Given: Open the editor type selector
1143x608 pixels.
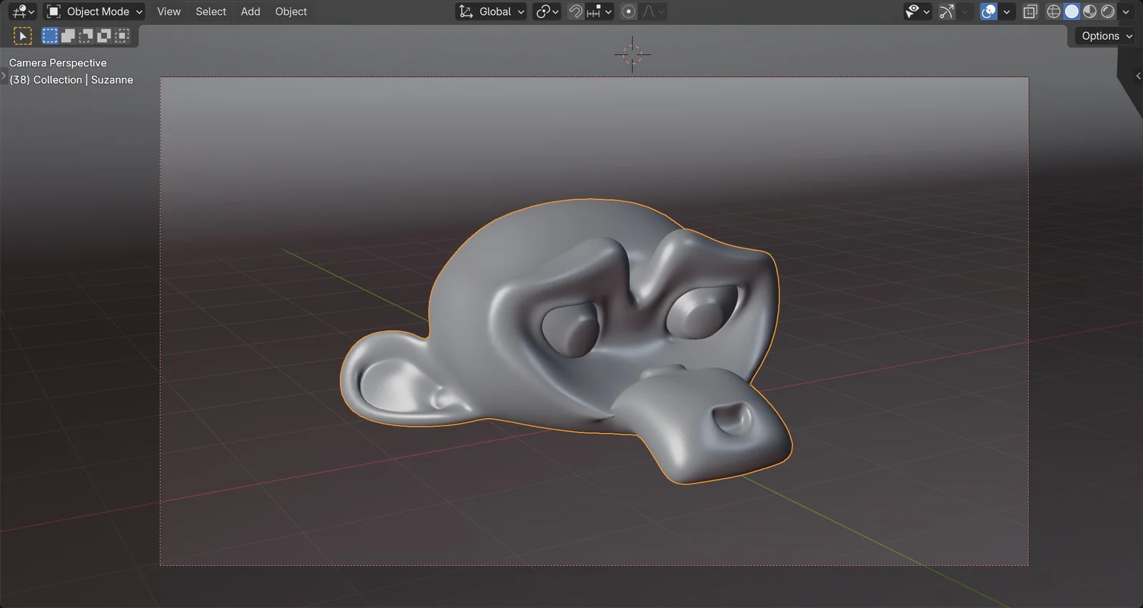Looking at the screenshot, I should pos(23,11).
